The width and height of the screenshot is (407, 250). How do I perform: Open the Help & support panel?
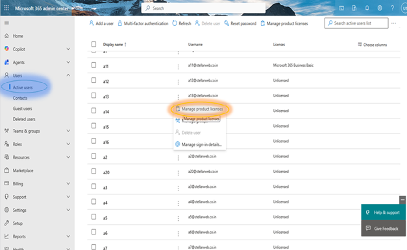(x=383, y=212)
